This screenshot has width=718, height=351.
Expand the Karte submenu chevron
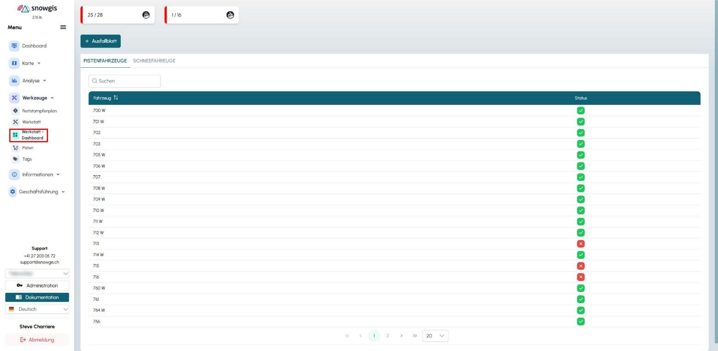tap(39, 63)
